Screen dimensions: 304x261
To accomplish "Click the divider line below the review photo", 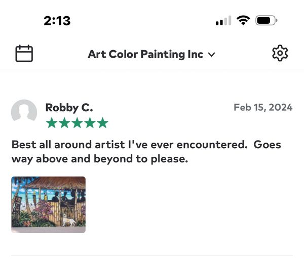I will (152, 255).
